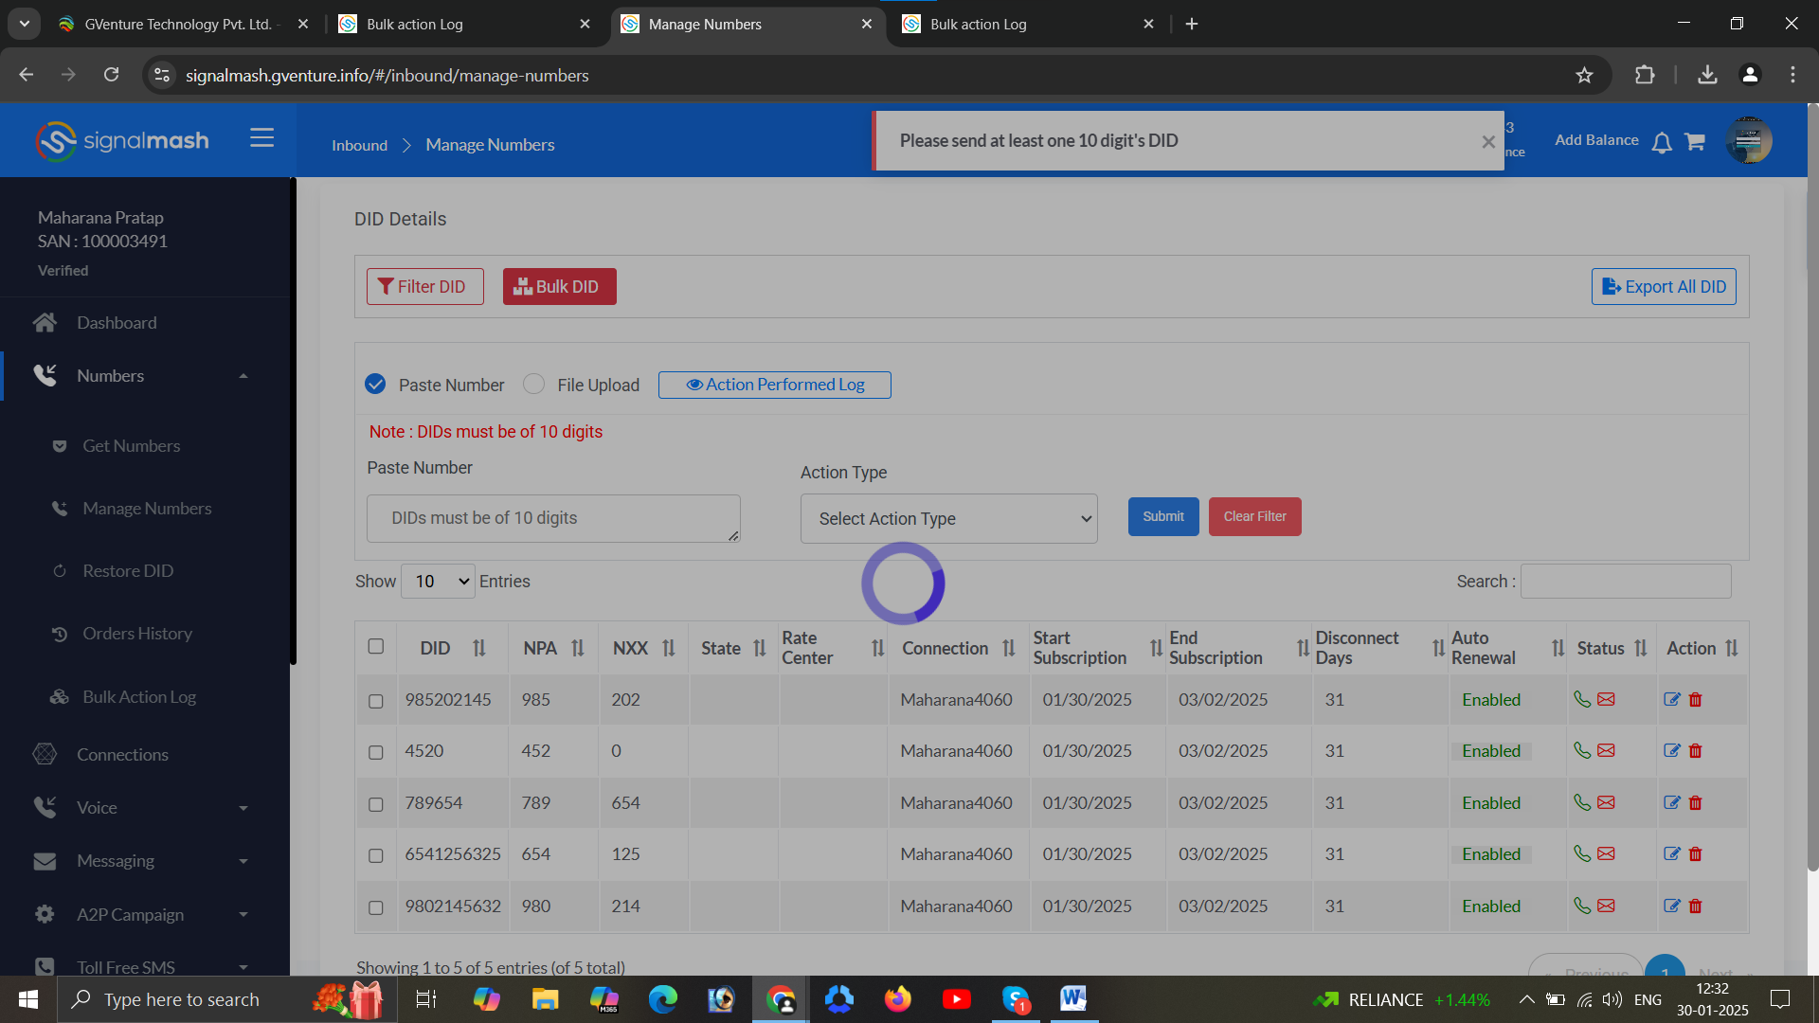The width and height of the screenshot is (1819, 1023).
Task: Open Bulk Action Log in sidebar
Action: coord(139,697)
